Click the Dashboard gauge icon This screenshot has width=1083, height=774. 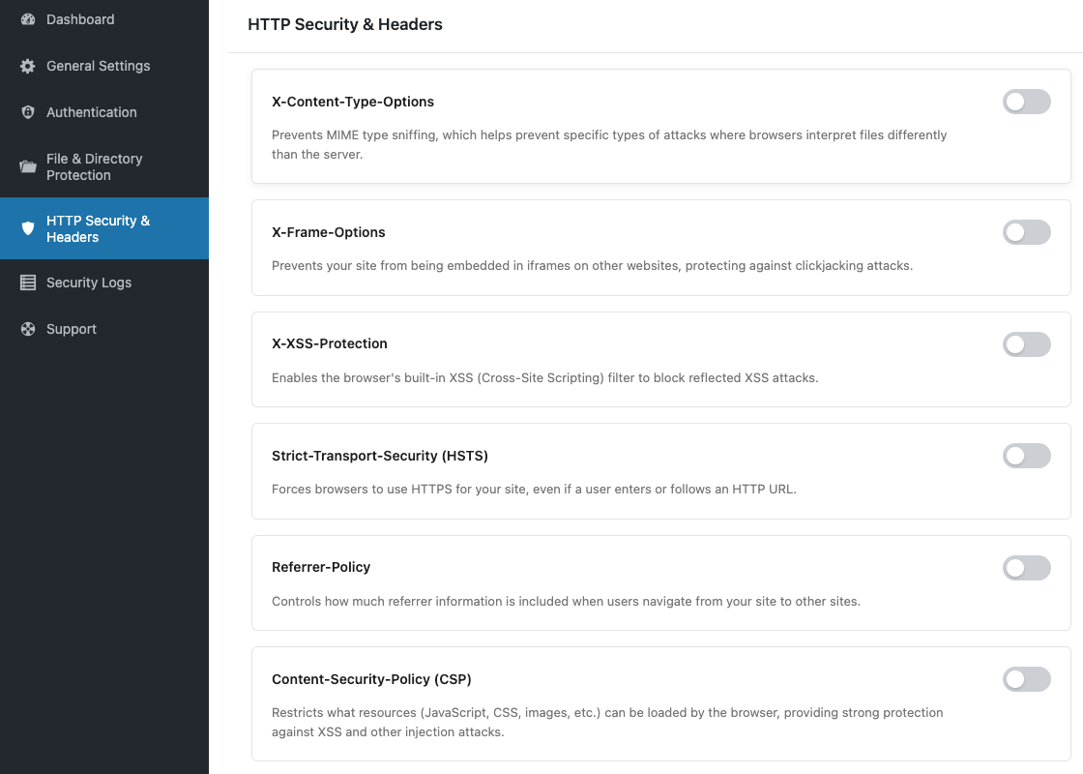tap(28, 19)
